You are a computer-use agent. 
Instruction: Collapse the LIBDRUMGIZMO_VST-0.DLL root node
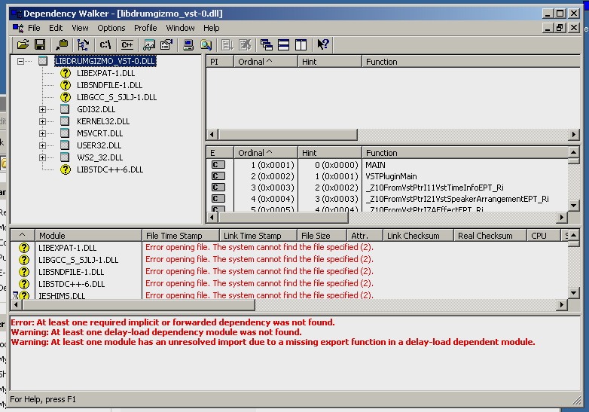(x=20, y=61)
